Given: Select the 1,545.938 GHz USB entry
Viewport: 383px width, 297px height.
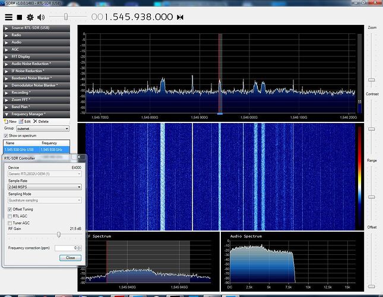Looking at the screenshot, I should point(37,150).
